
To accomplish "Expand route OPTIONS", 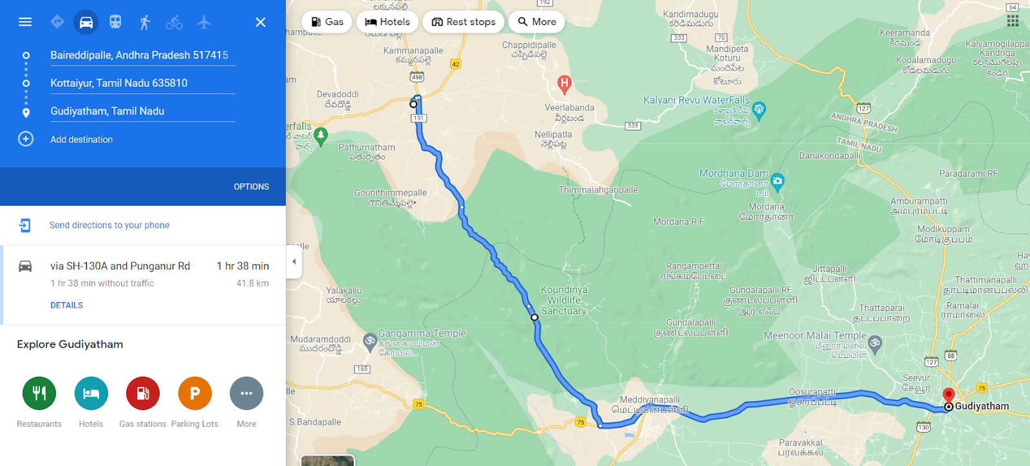I will (x=251, y=186).
